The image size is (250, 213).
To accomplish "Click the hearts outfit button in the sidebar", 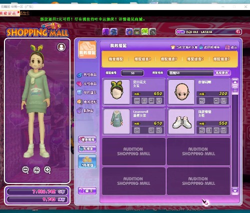I will coord(87,139).
